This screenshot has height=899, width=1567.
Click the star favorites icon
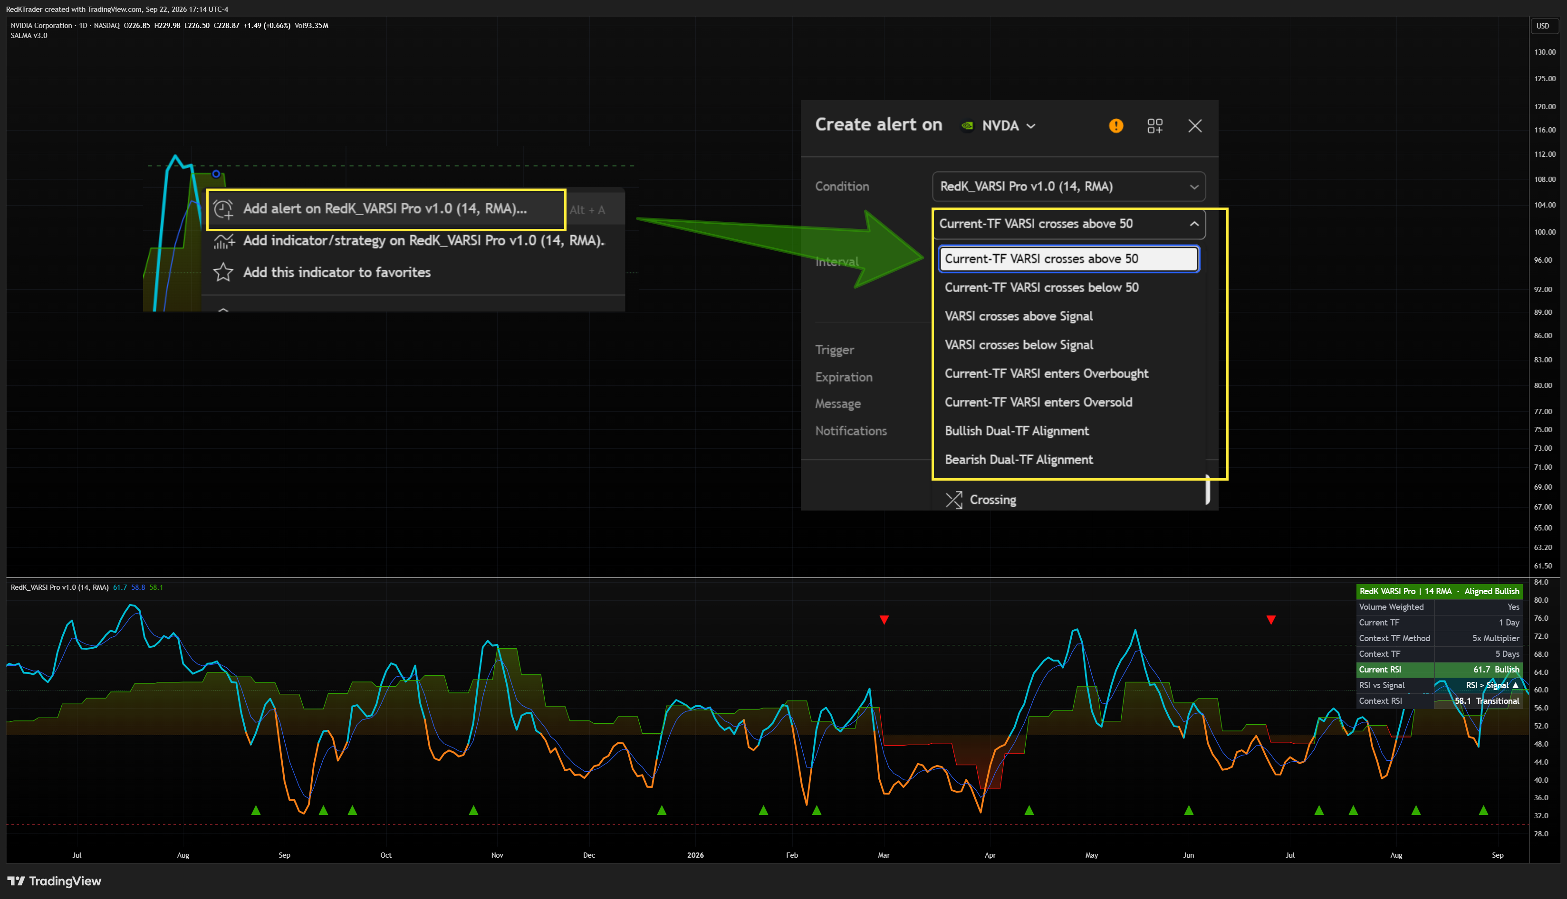pyautogui.click(x=223, y=272)
